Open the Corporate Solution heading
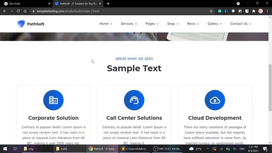The width and height of the screenshot is (272, 153). click(54, 118)
